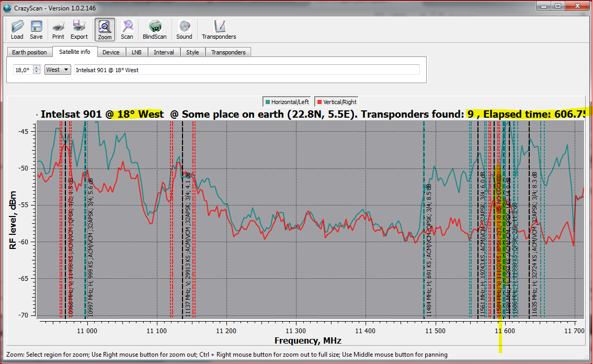Toggle Horizontal/Left legend series
Screen dimensions: 593x364
click(x=288, y=102)
